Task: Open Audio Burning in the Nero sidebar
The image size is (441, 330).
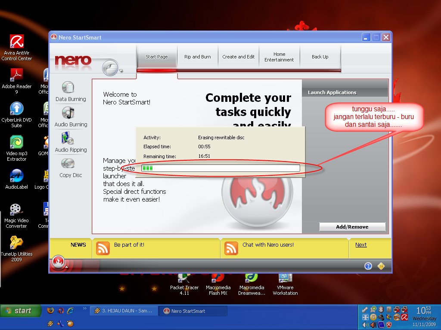Action: pos(71,117)
